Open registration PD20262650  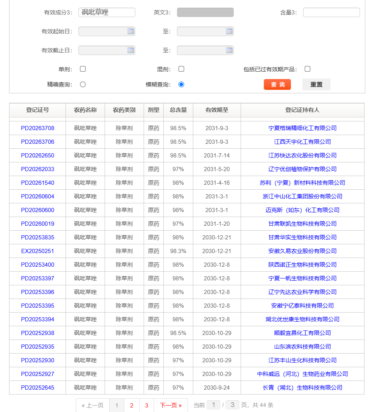[x=38, y=156]
